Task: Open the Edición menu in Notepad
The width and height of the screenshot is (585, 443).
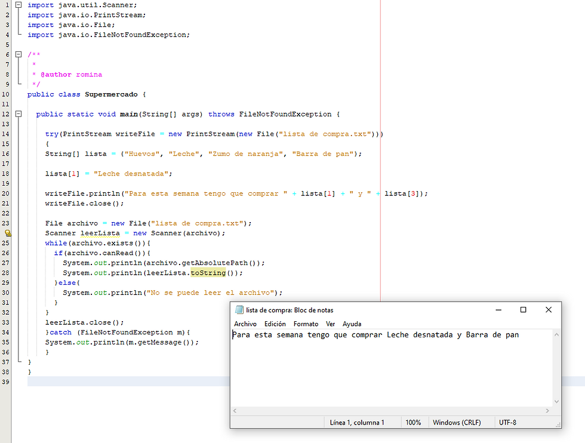Action: pyautogui.click(x=275, y=324)
